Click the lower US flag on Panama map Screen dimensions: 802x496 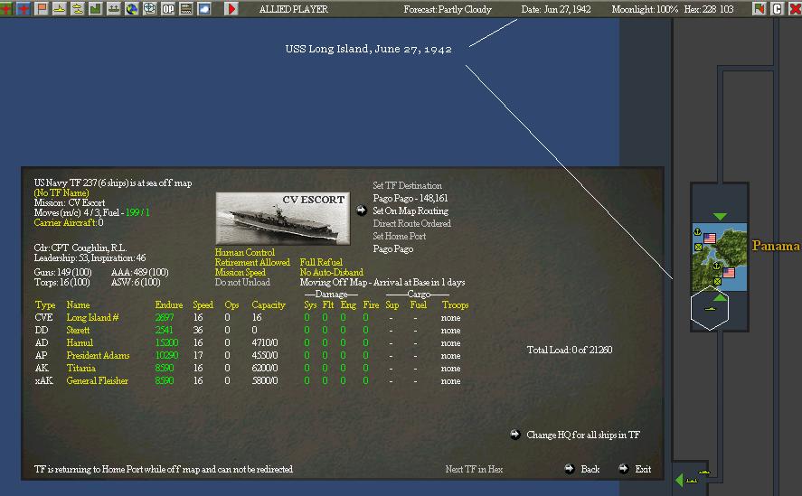tap(729, 272)
